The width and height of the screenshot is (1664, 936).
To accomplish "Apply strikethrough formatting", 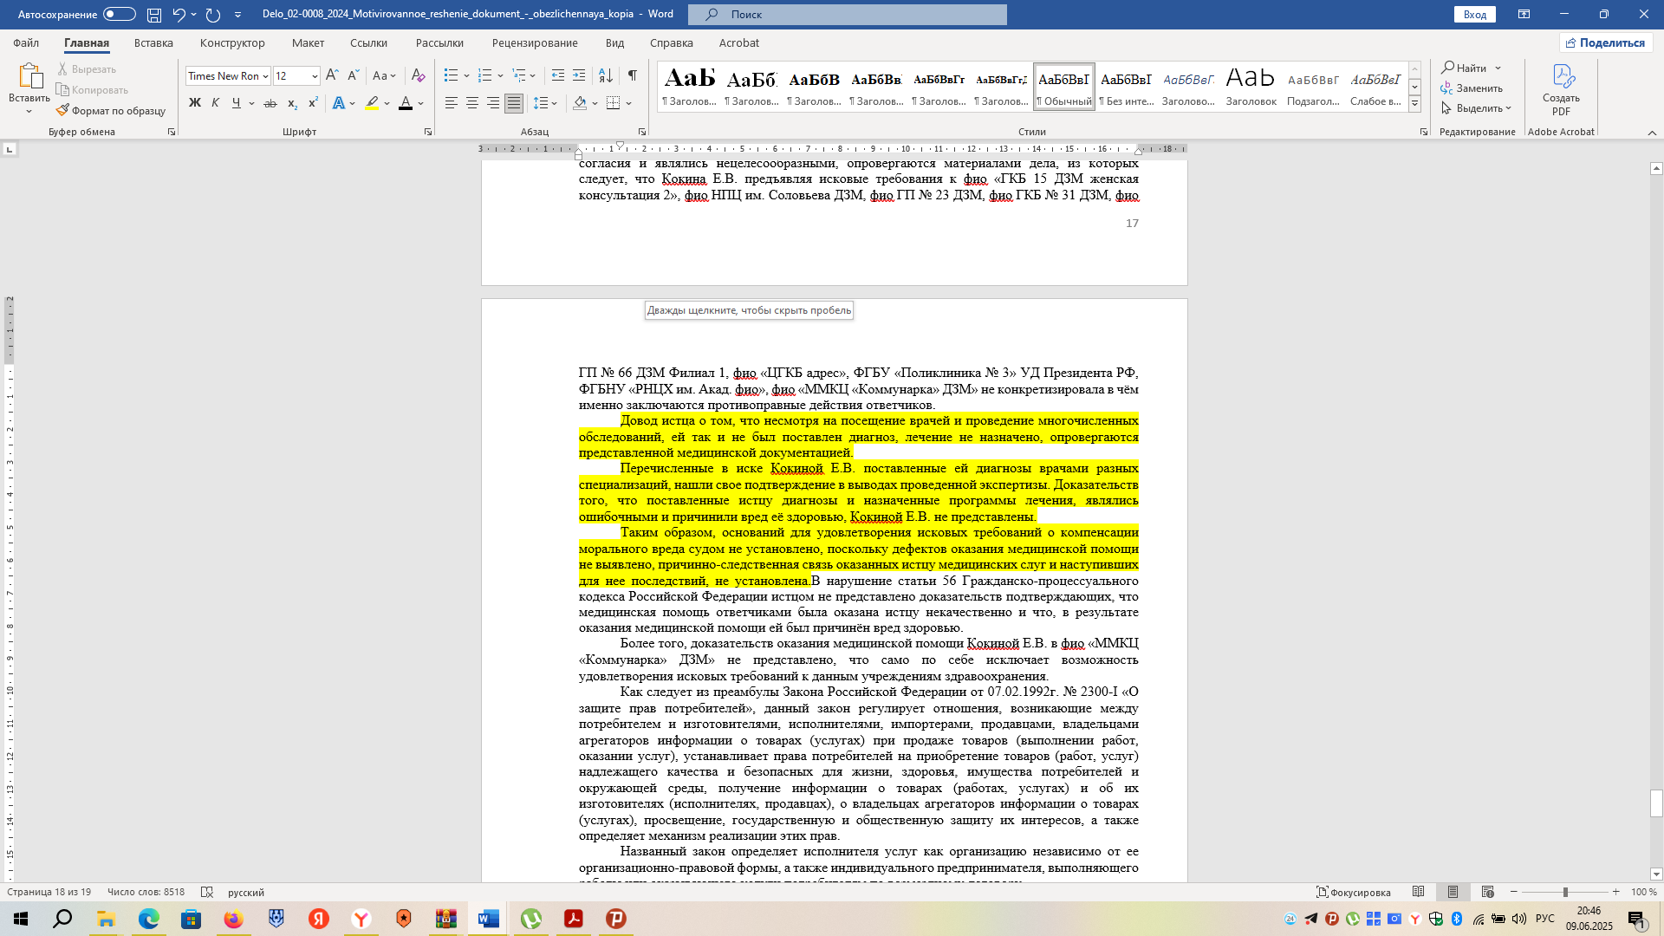I will tap(270, 103).
